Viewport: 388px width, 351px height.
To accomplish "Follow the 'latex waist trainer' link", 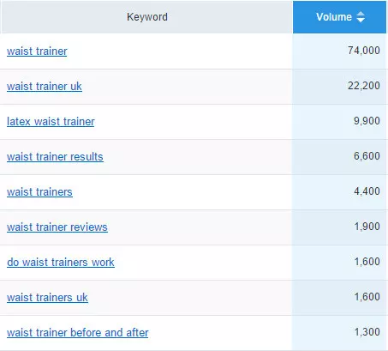I will tap(51, 122).
